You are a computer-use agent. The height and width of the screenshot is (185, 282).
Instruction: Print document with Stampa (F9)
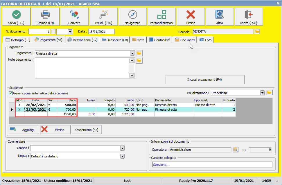click(x=45, y=17)
